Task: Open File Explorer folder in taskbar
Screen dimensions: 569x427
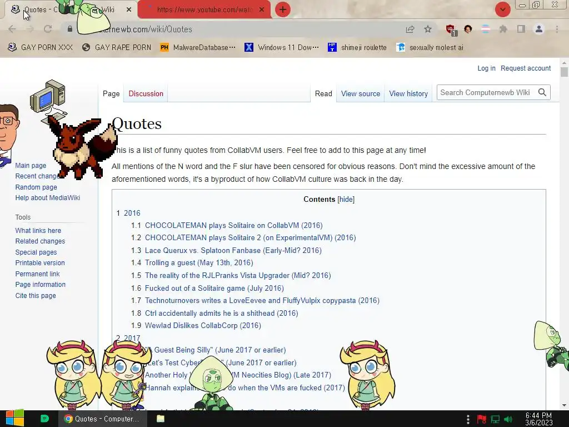Action: (x=161, y=419)
